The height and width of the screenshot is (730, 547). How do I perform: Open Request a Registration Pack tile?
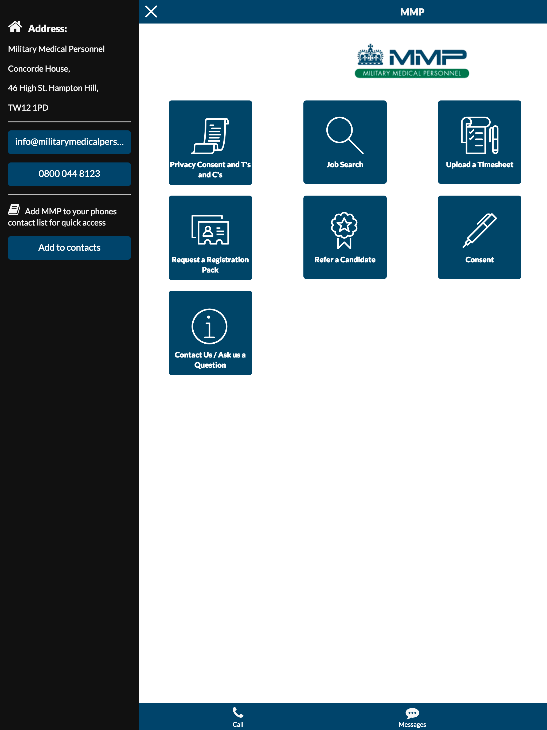tap(210, 238)
